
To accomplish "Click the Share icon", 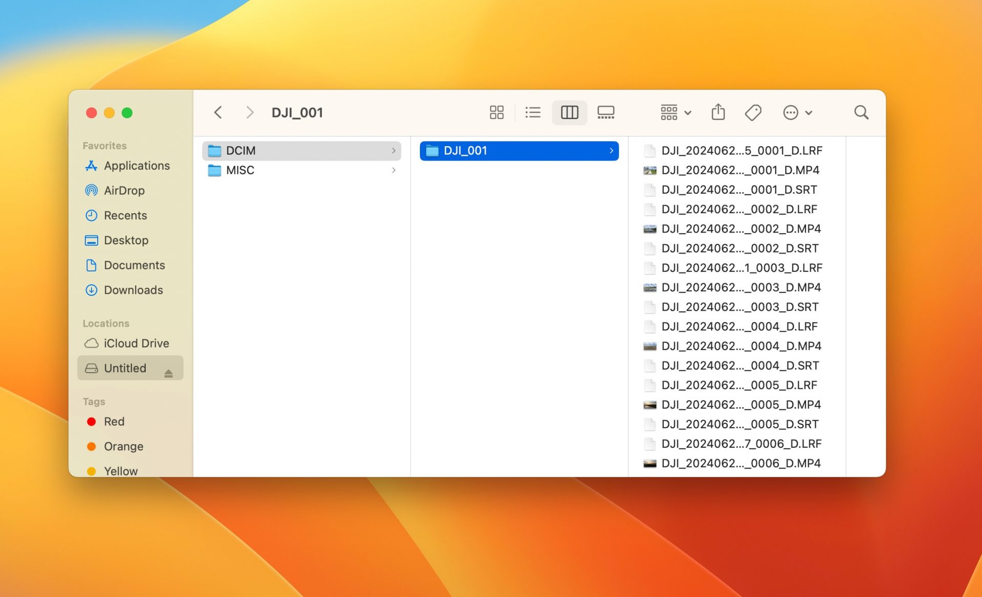I will (x=718, y=112).
